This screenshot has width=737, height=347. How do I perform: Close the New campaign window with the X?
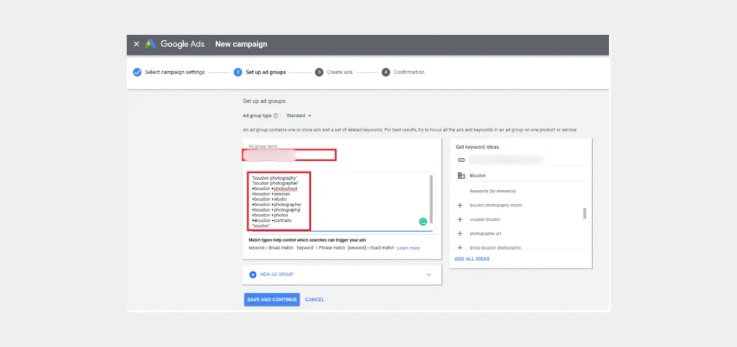pyautogui.click(x=136, y=44)
